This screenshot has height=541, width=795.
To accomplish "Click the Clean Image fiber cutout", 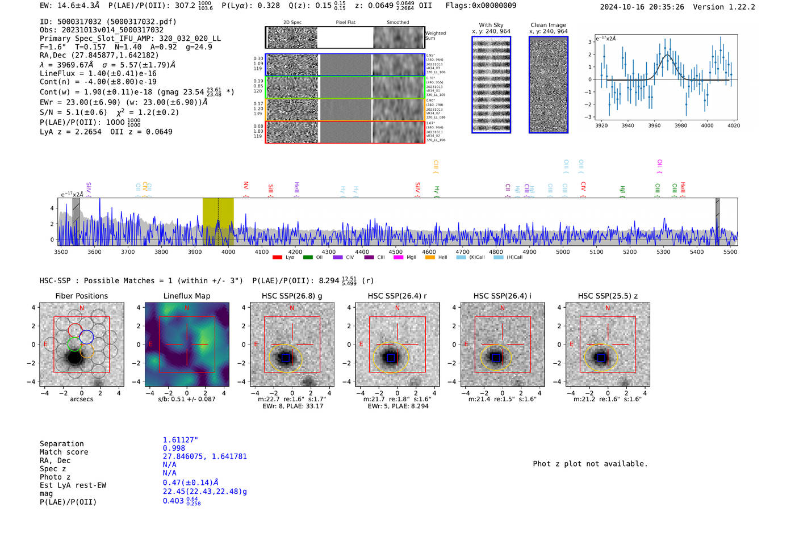I will click(549, 85).
